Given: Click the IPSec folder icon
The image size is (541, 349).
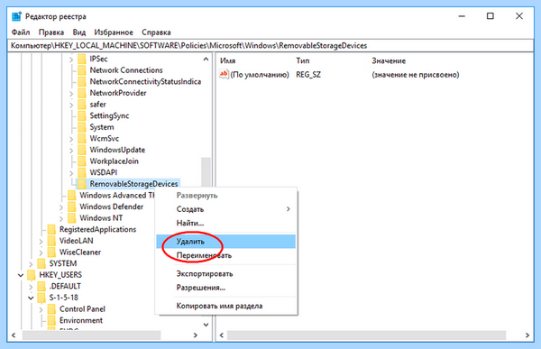Looking at the screenshot, I should pos(82,59).
